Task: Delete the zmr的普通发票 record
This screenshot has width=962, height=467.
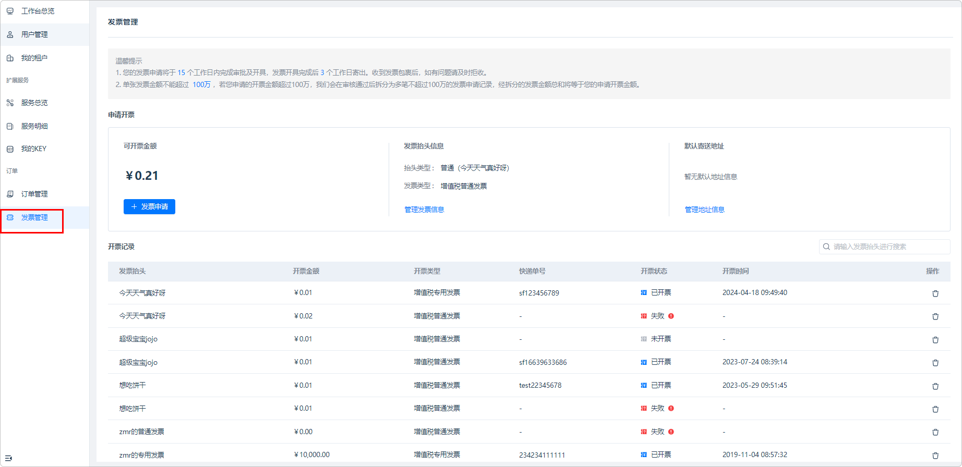Action: point(935,432)
